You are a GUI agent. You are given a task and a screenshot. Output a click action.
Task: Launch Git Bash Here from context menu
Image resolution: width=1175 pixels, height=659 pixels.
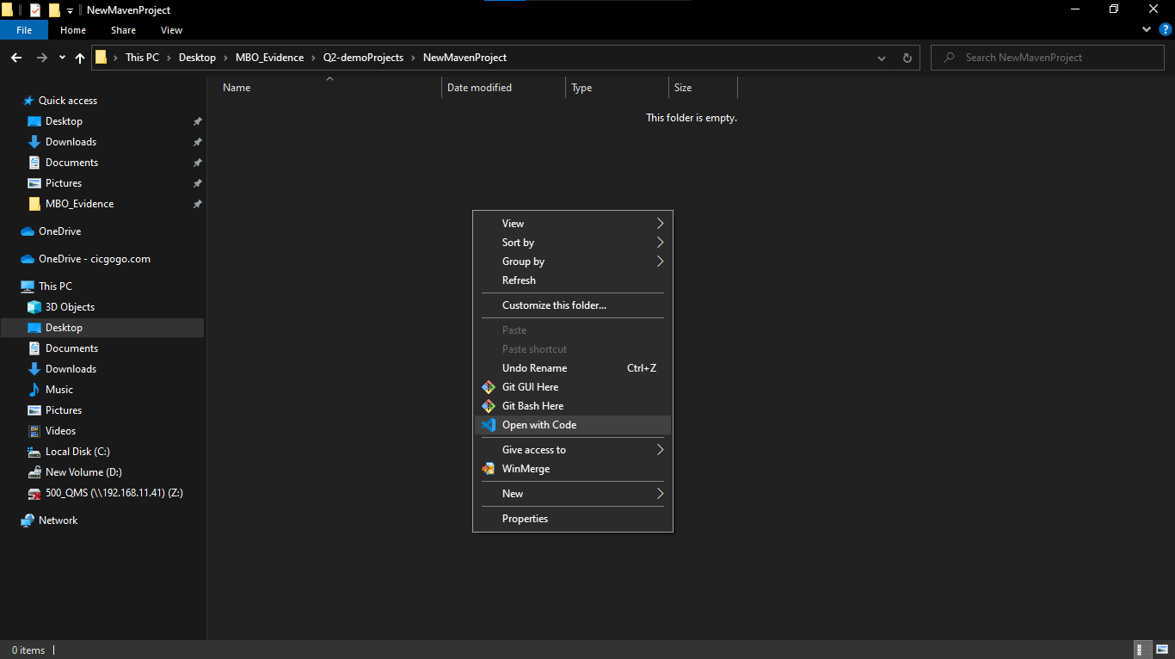tap(532, 406)
